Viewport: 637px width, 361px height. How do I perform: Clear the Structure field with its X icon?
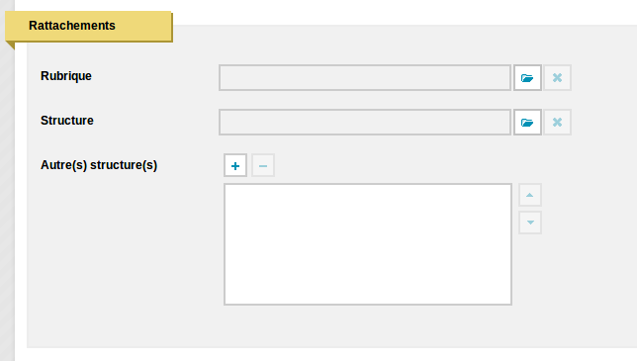pyautogui.click(x=558, y=123)
